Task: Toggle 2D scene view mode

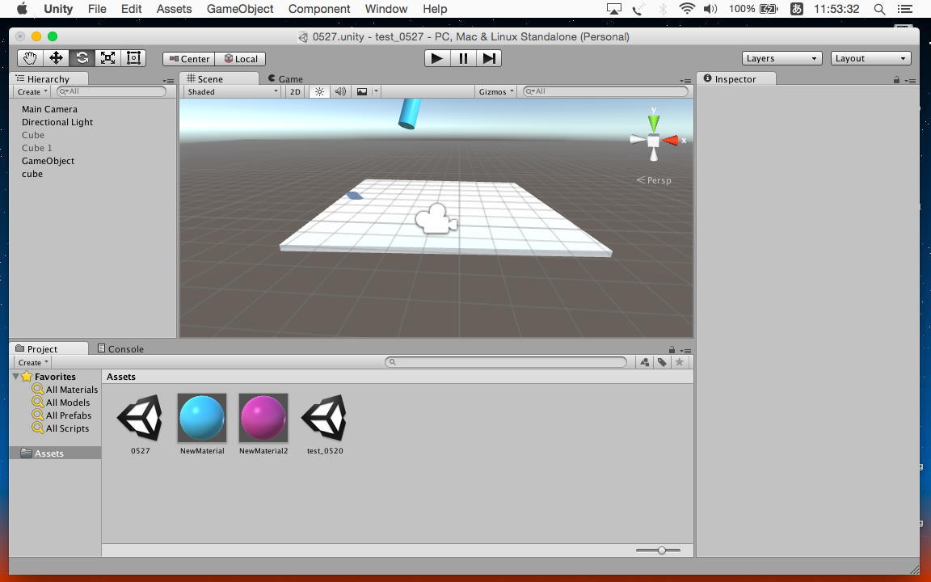Action: pyautogui.click(x=295, y=91)
